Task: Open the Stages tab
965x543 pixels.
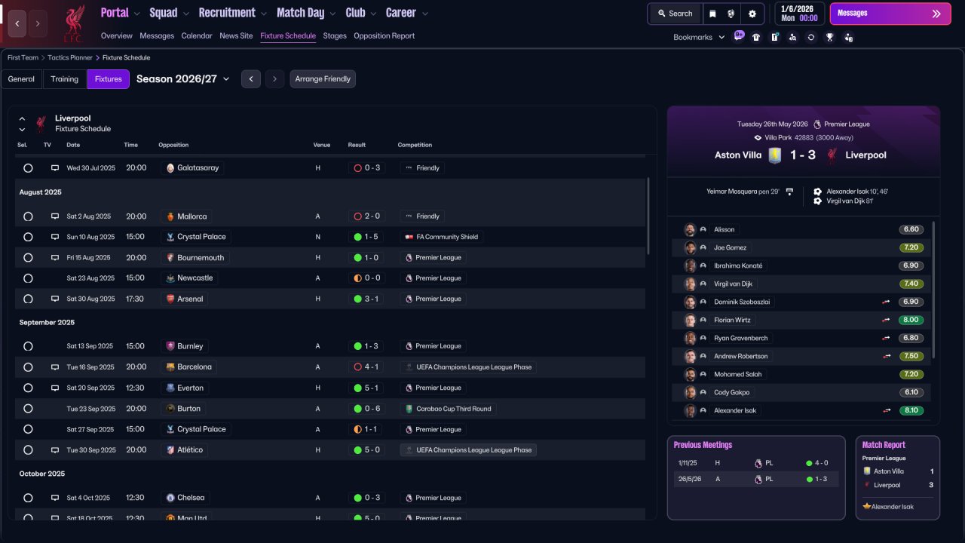Action: [335, 36]
